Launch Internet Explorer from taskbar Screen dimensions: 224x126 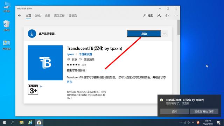tap(30, 122)
